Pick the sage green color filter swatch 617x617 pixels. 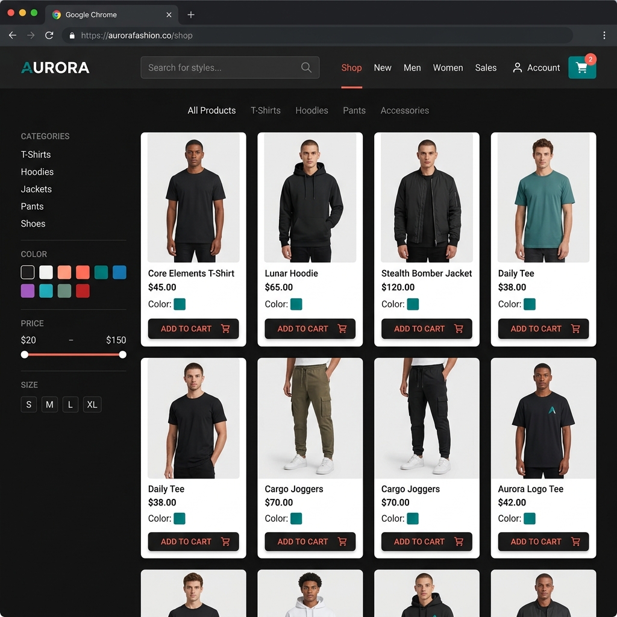pos(64,291)
